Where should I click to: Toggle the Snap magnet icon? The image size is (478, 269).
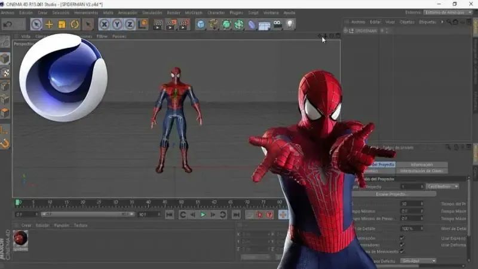(5, 143)
